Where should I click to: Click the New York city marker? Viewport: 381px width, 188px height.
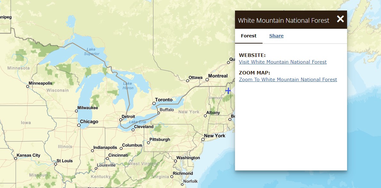[x=203, y=139]
